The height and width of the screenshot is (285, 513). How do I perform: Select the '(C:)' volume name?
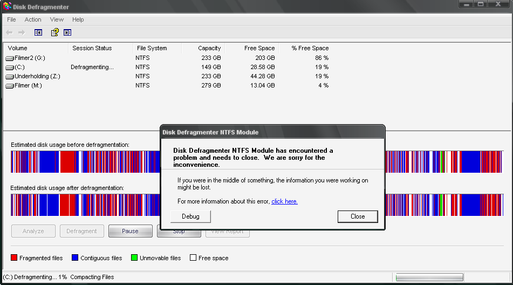(x=19, y=67)
